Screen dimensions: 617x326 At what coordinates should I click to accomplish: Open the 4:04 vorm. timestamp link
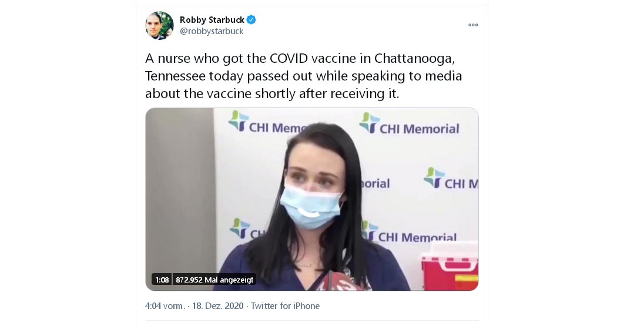[x=165, y=306]
